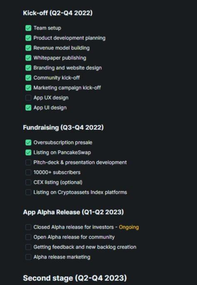Uncheck the Whitepaper publishing checkbox
Screen dimensions: 197x285
[x=28, y=58]
